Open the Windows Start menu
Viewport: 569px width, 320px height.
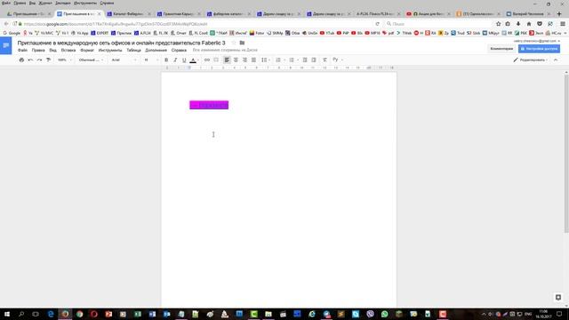click(x=7, y=314)
